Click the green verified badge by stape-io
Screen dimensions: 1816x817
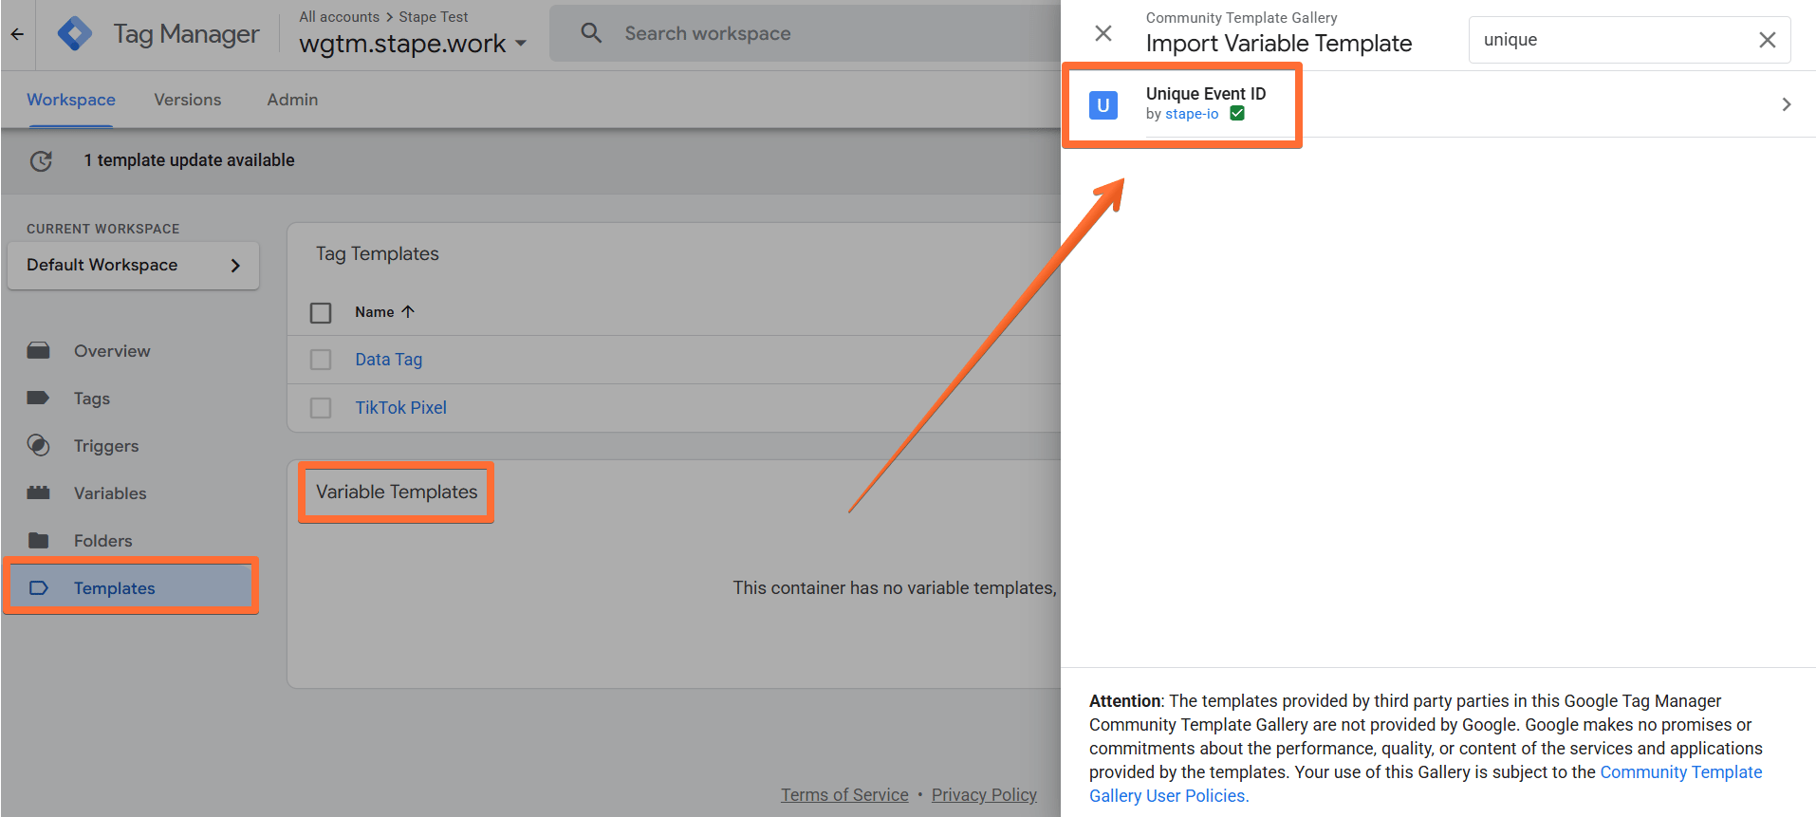tap(1237, 114)
